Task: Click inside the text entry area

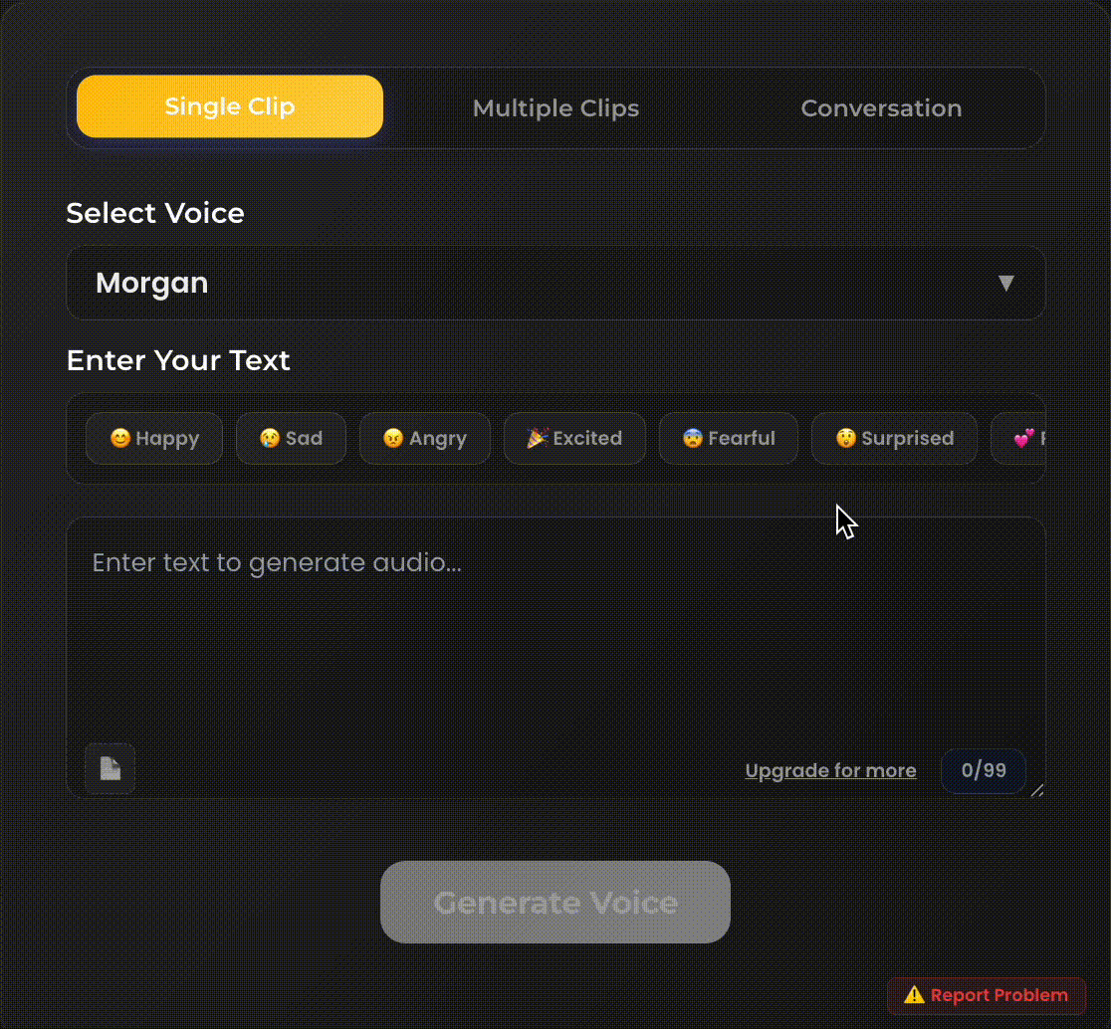Action: coord(555,637)
